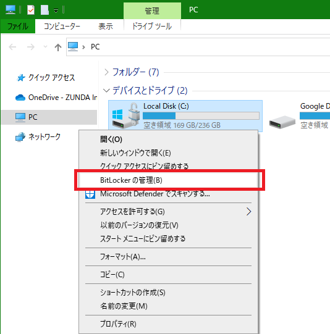
Task: Expand the フォルダー (7) group
Action: tap(106, 72)
